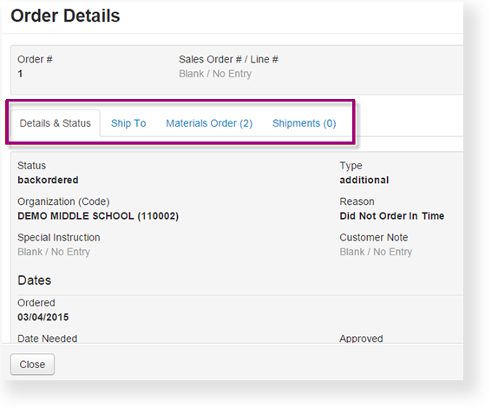Screen dimensions: 498x415
Task: View the Shipments (0) tab
Action: pyautogui.click(x=304, y=123)
